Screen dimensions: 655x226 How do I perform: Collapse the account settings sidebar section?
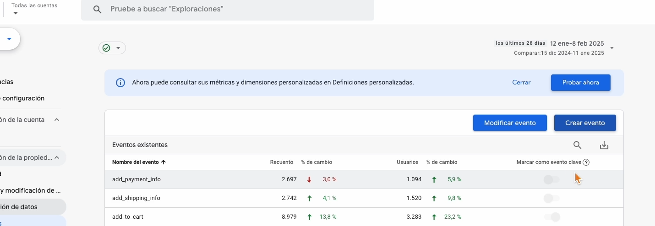pos(57,120)
